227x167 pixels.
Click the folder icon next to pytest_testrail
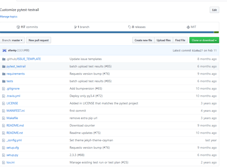point(4,66)
